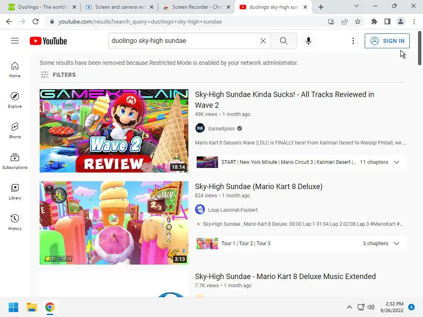Go back with browser back arrow
The height and width of the screenshot is (317, 423).
(9, 21)
